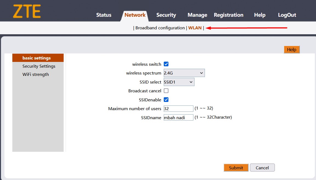This screenshot has height=180, width=316.
Task: Expand the wireless spectrum dropdown
Action: [184, 73]
